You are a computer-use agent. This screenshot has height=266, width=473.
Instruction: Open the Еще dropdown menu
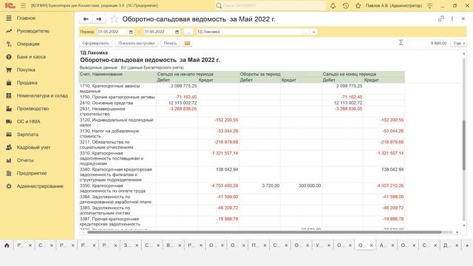pyautogui.click(x=459, y=43)
